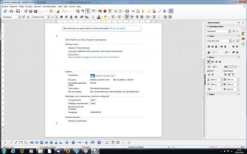Select the rectangle shape in the drawing toolbar
Screen dimensions: 247x154
coord(32,143)
